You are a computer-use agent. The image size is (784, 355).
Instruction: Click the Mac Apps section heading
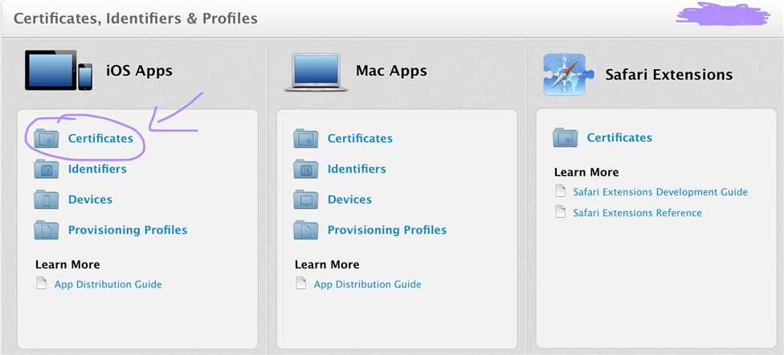[x=391, y=71]
